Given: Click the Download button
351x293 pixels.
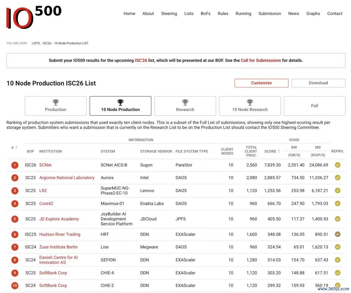Looking at the screenshot, I should point(318,83).
